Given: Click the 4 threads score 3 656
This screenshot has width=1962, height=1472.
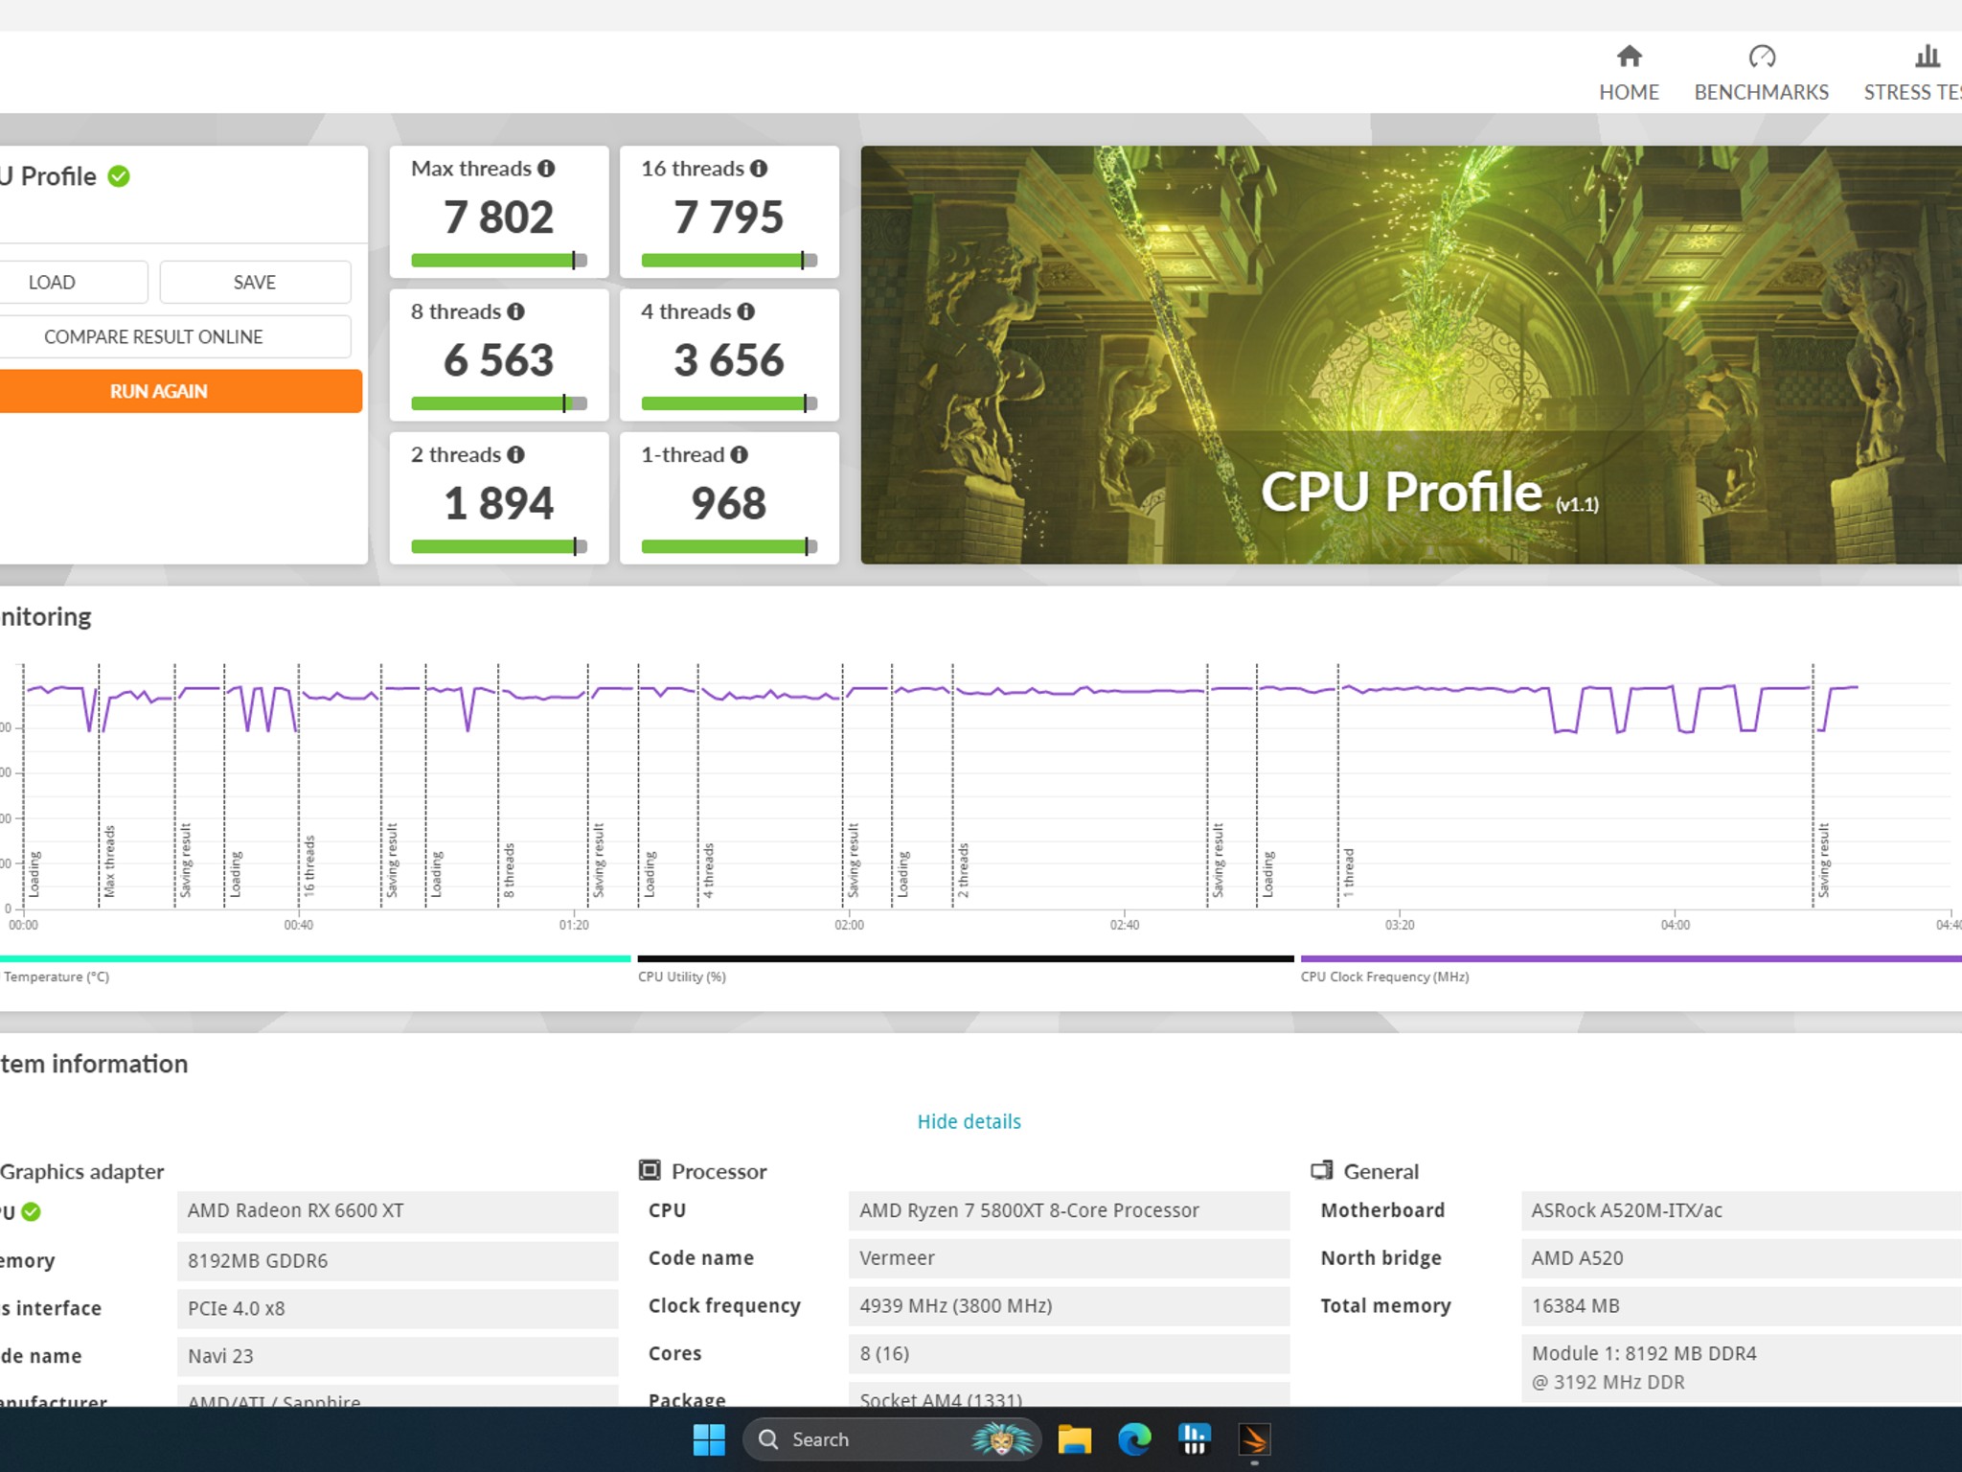Looking at the screenshot, I should click(729, 360).
